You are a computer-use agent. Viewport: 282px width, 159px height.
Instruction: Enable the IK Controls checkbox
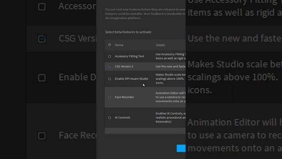[110, 118]
